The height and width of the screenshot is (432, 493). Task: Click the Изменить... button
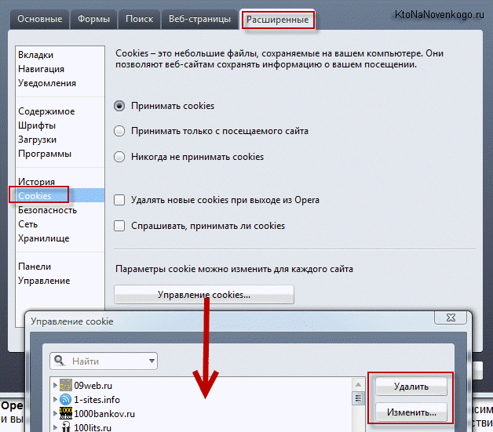411,412
